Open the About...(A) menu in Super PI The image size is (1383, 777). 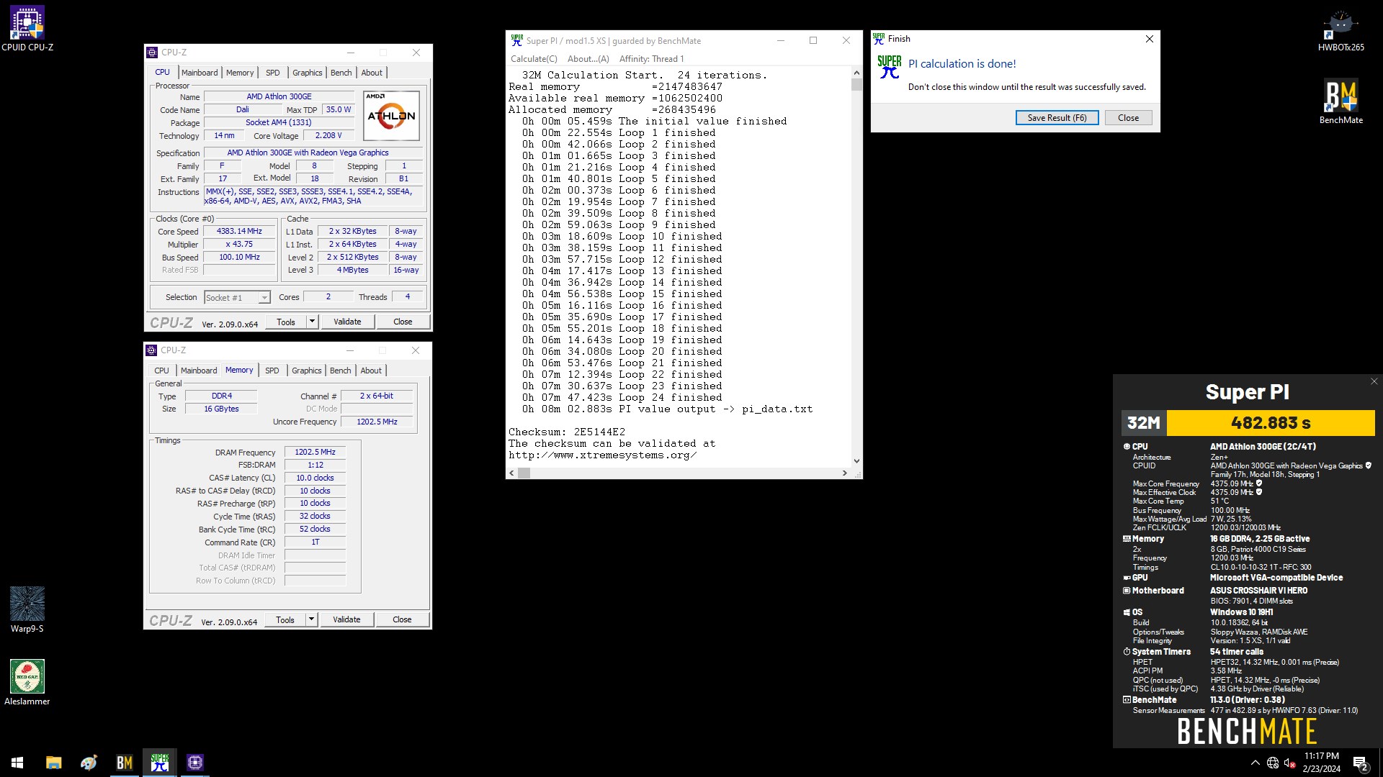tap(588, 59)
